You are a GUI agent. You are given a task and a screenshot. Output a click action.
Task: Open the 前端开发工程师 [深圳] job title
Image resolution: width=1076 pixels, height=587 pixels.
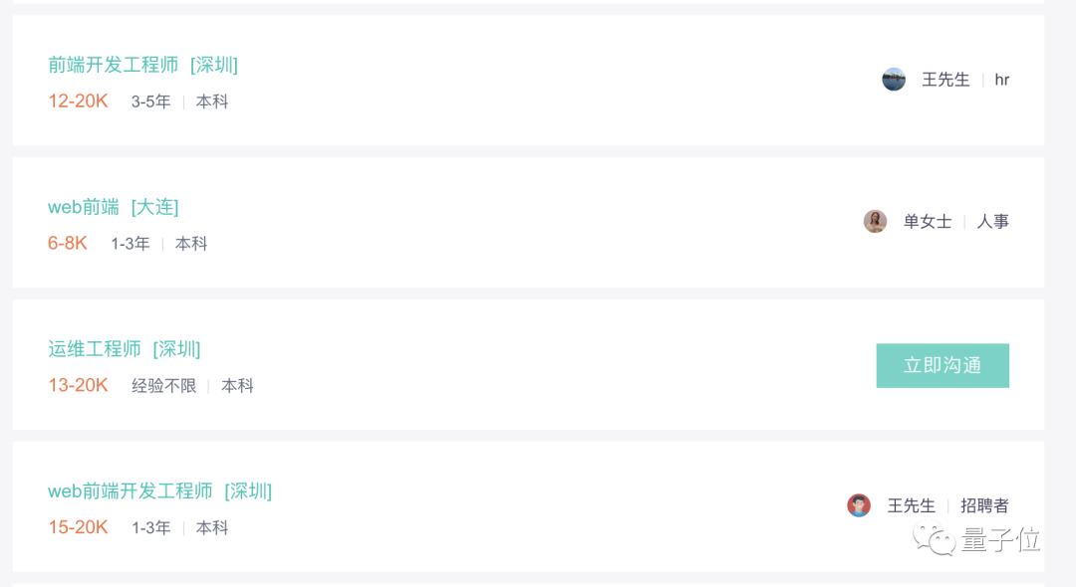(x=142, y=65)
